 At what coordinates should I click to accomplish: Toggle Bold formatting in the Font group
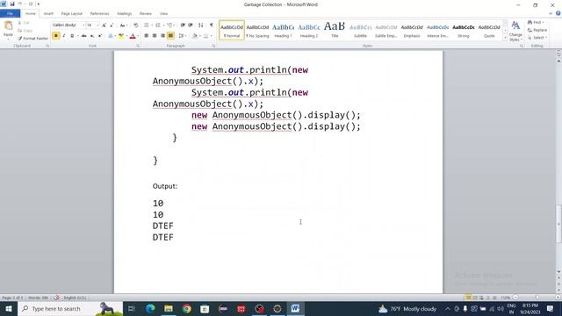pos(56,36)
